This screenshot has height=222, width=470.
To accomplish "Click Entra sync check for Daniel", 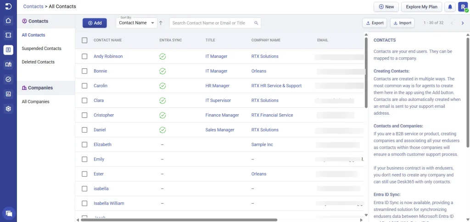I will (x=162, y=130).
